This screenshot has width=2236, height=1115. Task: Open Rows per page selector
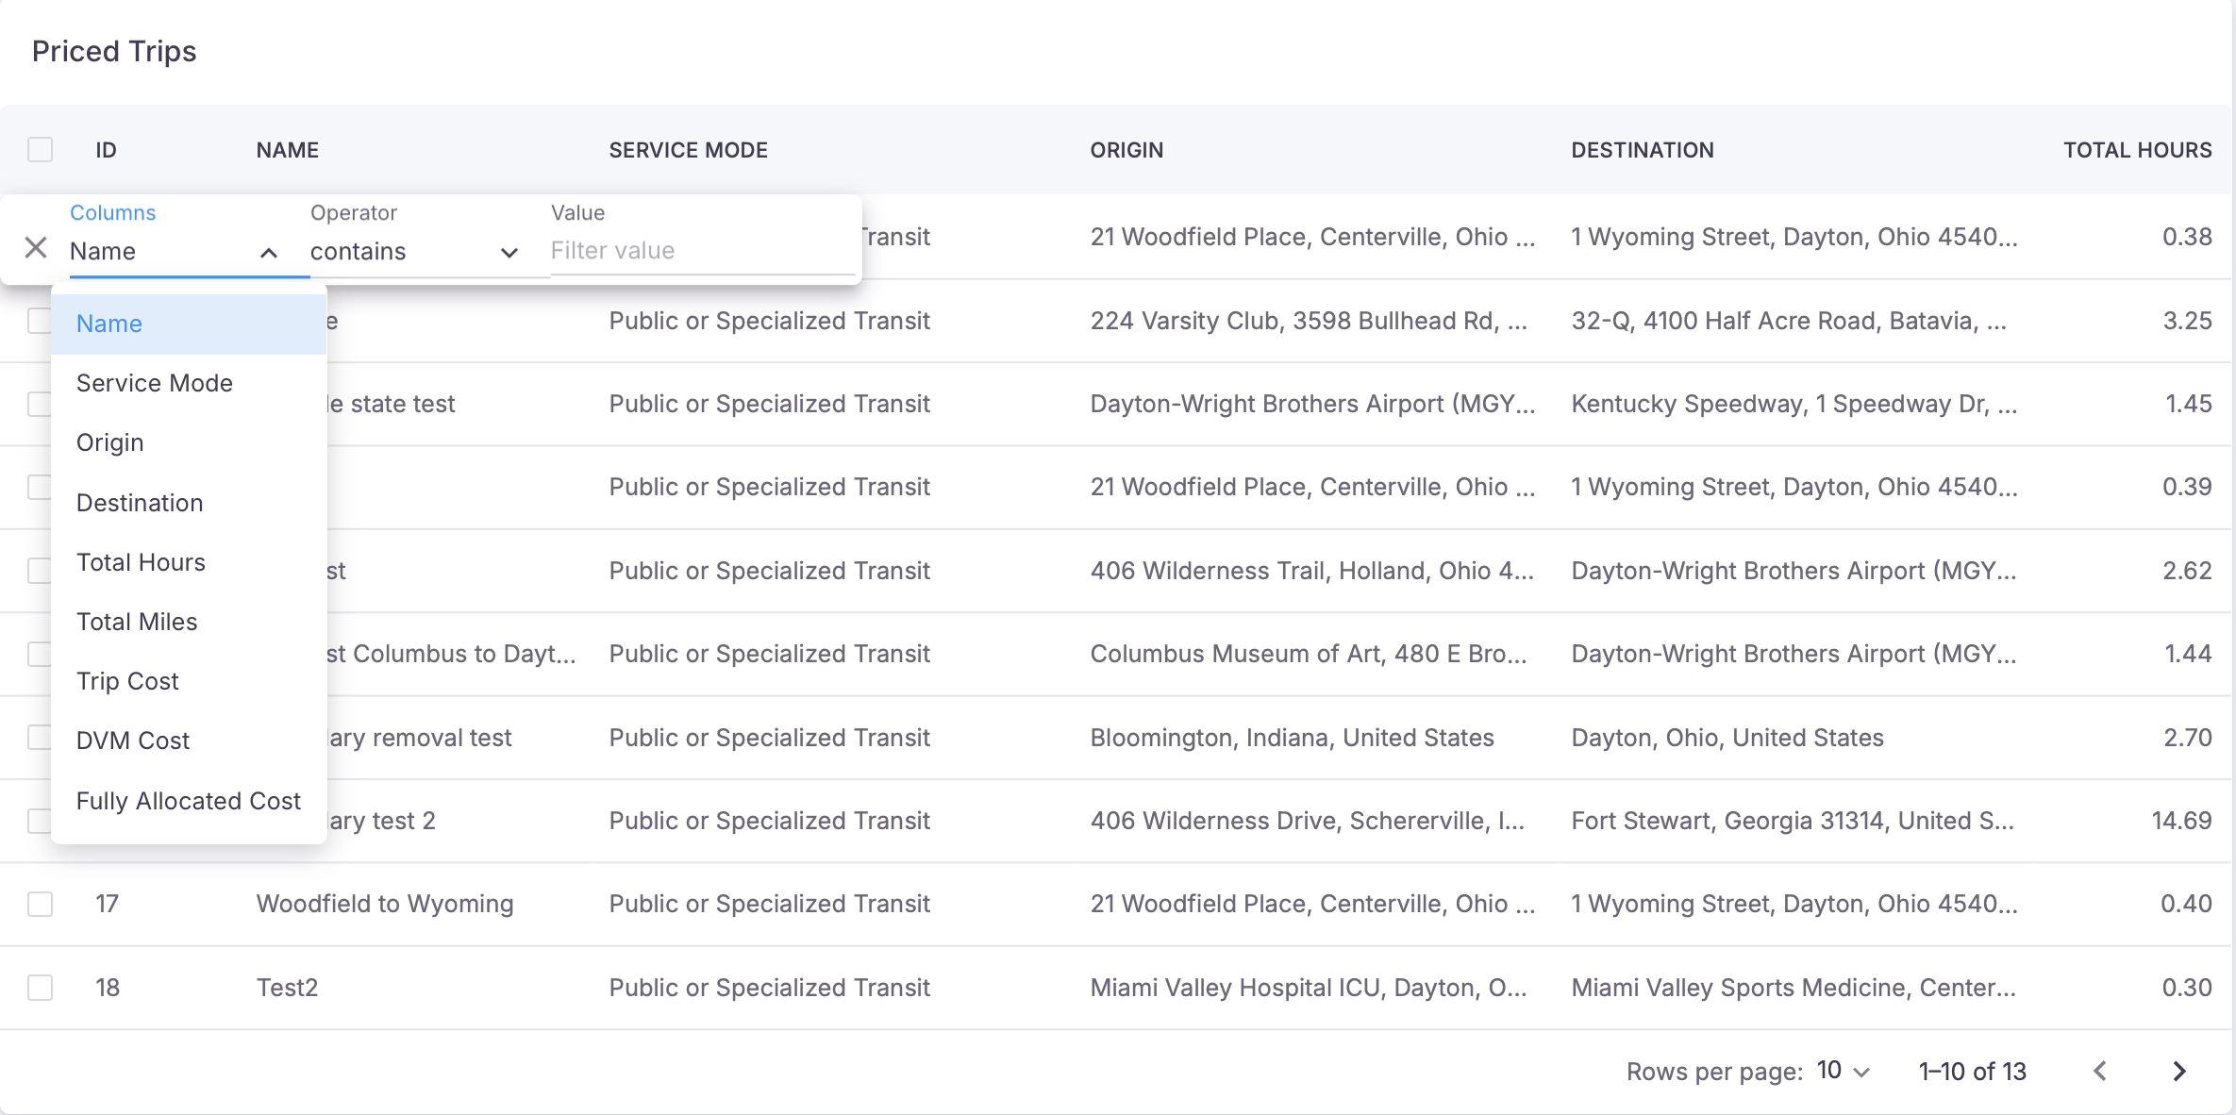pos(1844,1071)
